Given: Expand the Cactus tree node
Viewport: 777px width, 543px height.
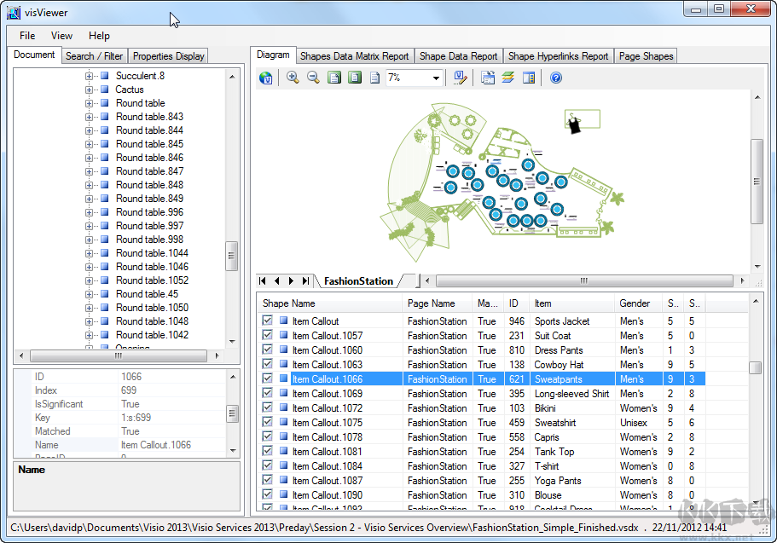Looking at the screenshot, I should coord(89,89).
